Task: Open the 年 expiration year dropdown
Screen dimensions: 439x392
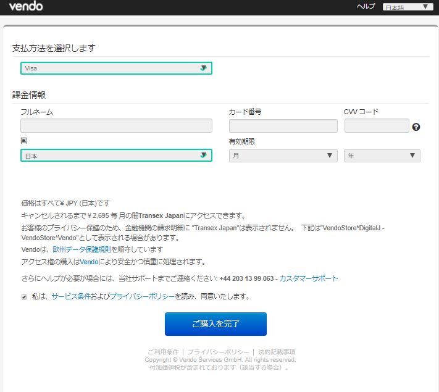Action: (x=382, y=156)
